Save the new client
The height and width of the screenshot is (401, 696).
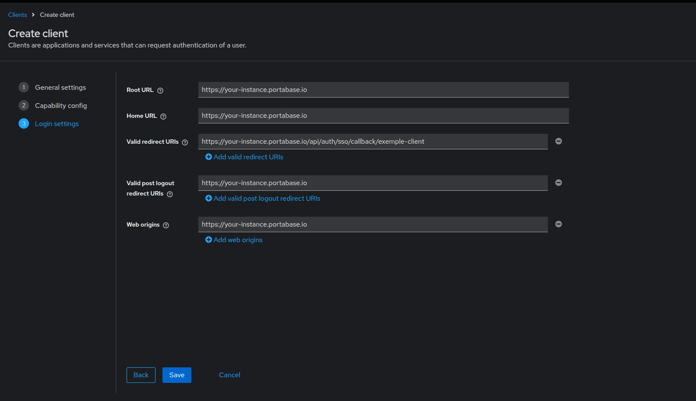[176, 375]
